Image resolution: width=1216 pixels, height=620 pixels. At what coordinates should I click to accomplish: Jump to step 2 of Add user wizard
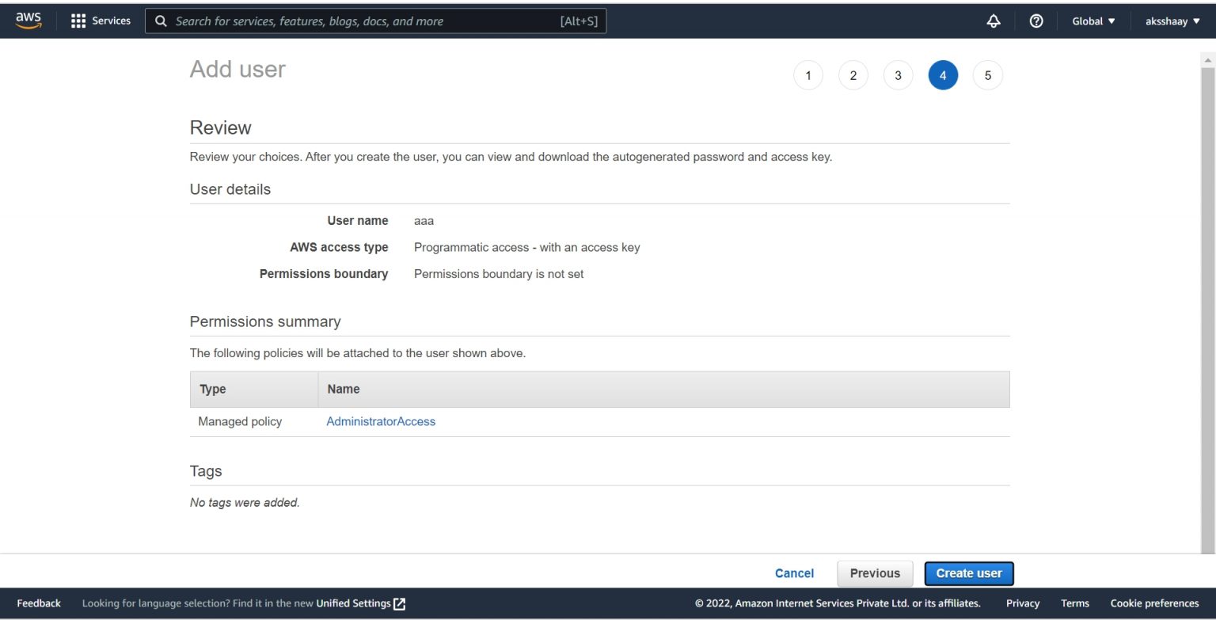tap(853, 74)
